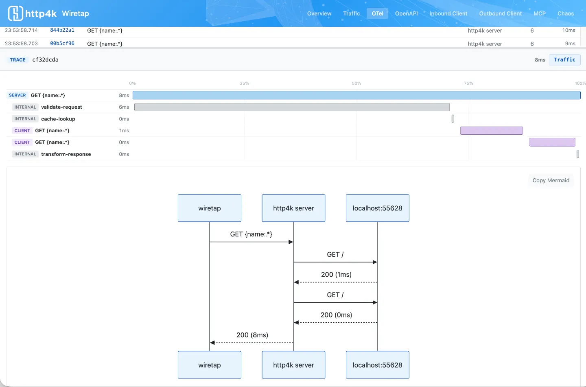Click GET {name:.*} in the 844b22a1 row

coord(105,31)
